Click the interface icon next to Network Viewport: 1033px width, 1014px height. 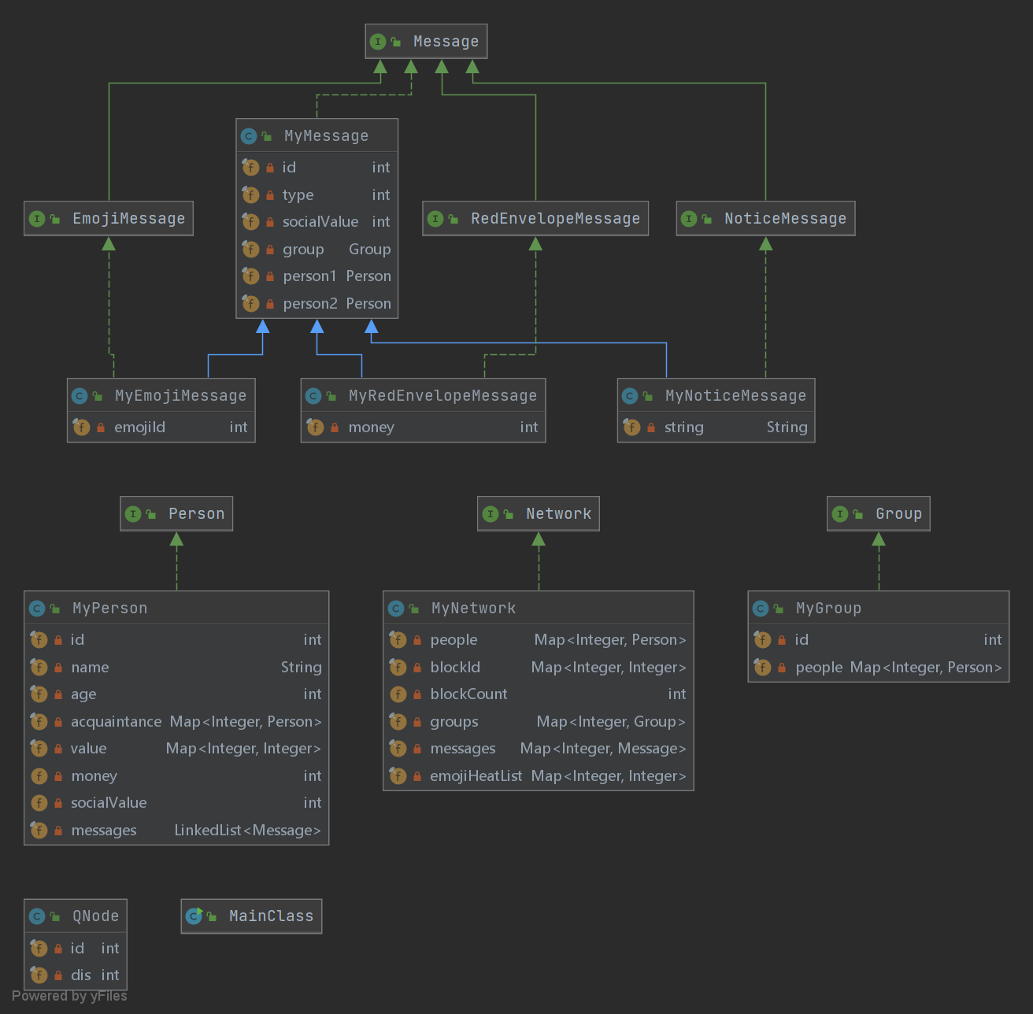491,514
